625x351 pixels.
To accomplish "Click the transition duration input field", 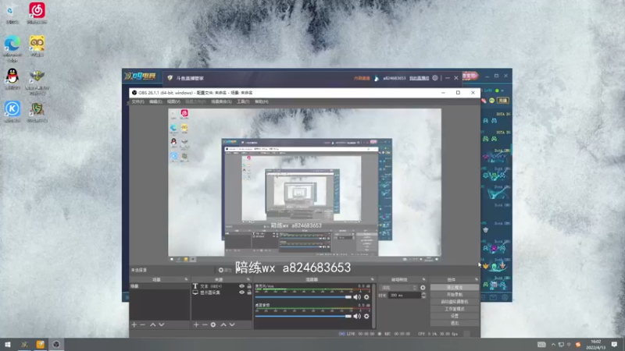I will [405, 296].
